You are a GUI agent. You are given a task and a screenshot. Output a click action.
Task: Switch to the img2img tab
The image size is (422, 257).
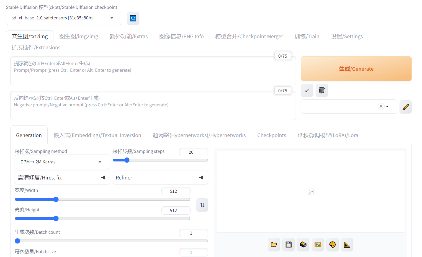click(79, 36)
